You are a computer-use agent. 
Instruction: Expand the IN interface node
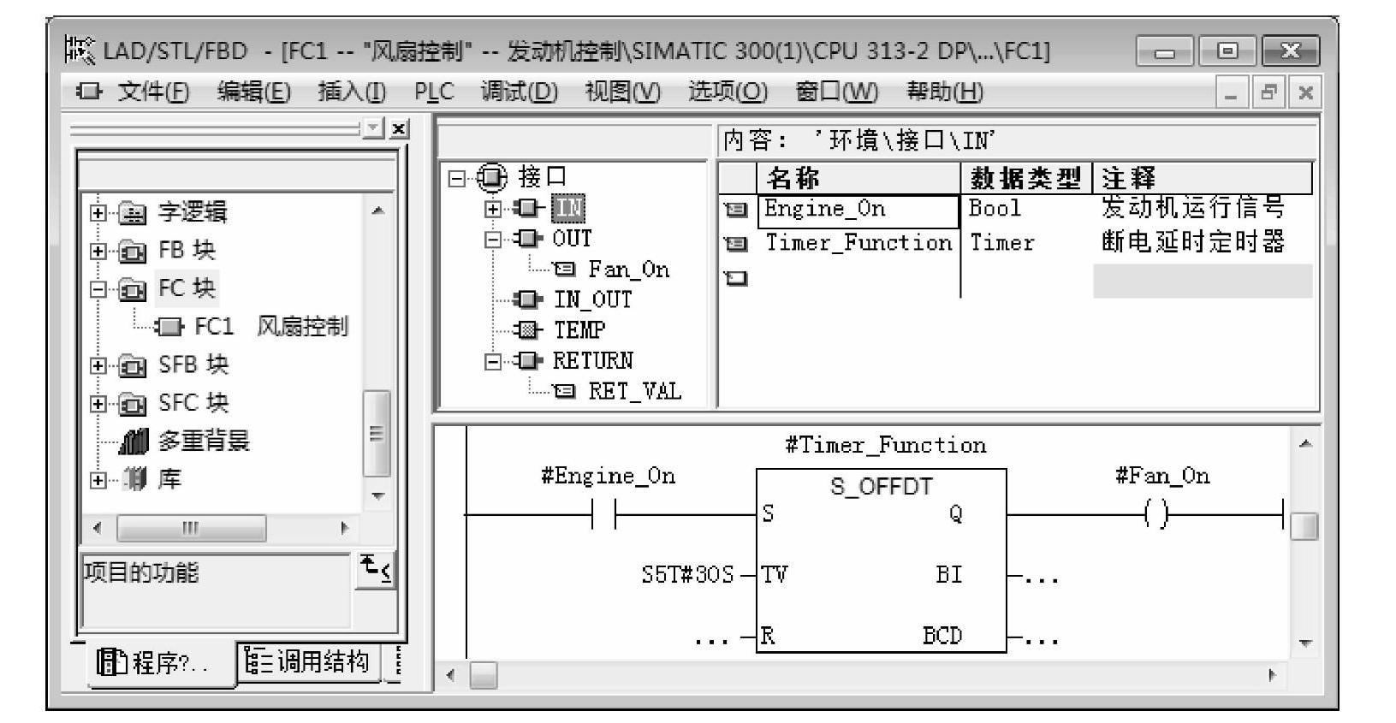click(493, 208)
